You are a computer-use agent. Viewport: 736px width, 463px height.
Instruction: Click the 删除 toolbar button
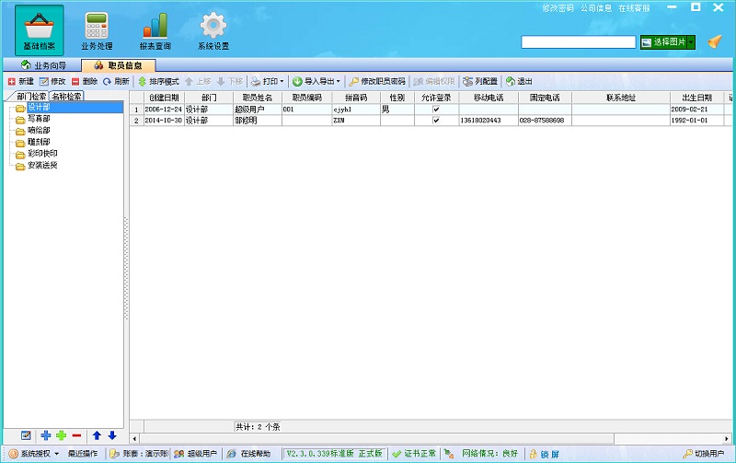84,81
